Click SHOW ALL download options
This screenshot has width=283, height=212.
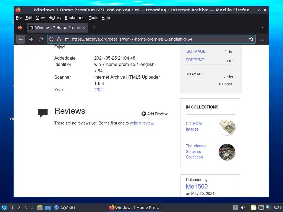pos(194,74)
